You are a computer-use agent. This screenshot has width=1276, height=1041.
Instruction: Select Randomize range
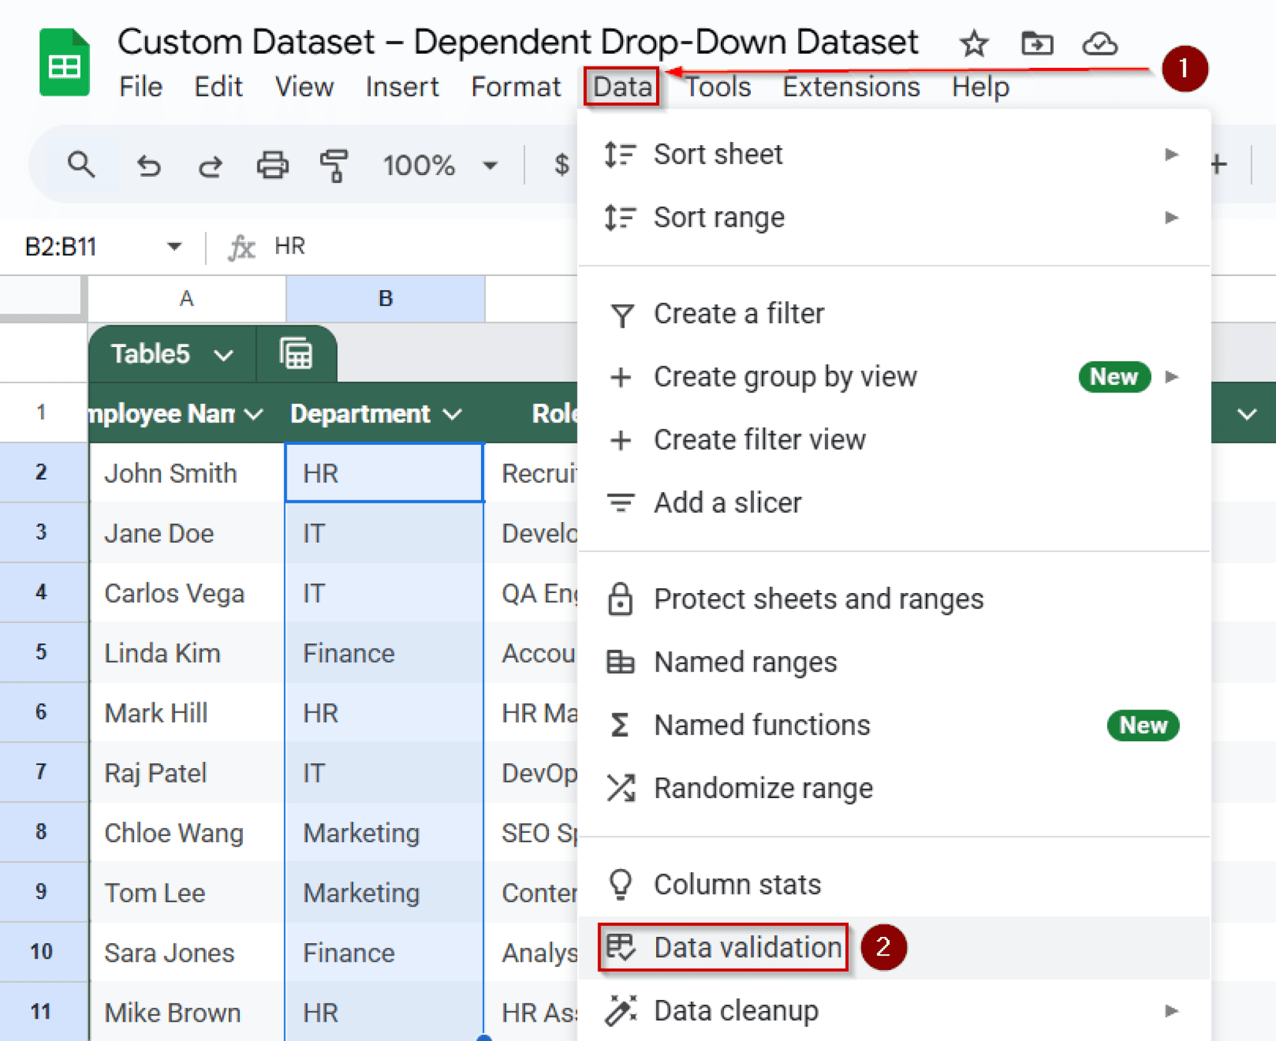click(x=763, y=787)
